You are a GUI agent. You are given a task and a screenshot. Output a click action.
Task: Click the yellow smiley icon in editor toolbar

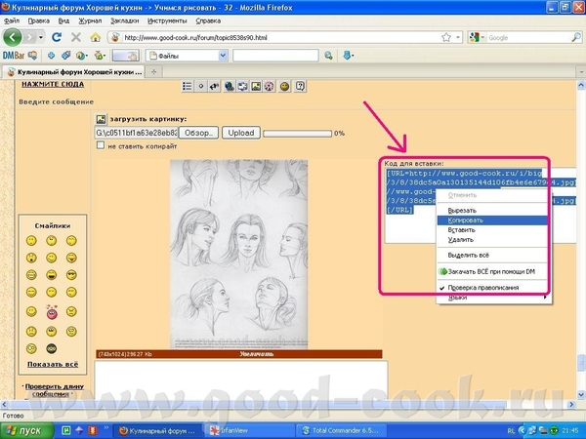click(x=285, y=87)
